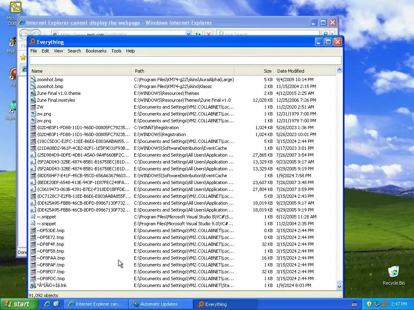Image resolution: width=414 pixels, height=310 pixels.
Task: Select the ~DF8FDC.tmp file icon
Action: click(33, 279)
